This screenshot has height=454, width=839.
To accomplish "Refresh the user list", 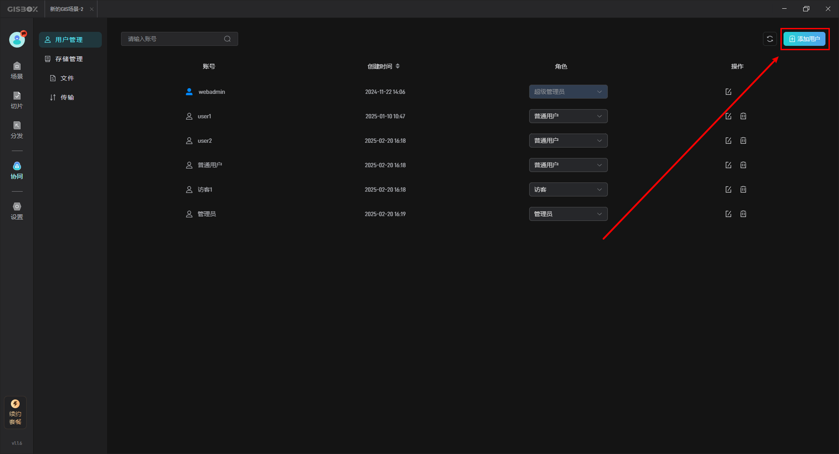I will 770,39.
